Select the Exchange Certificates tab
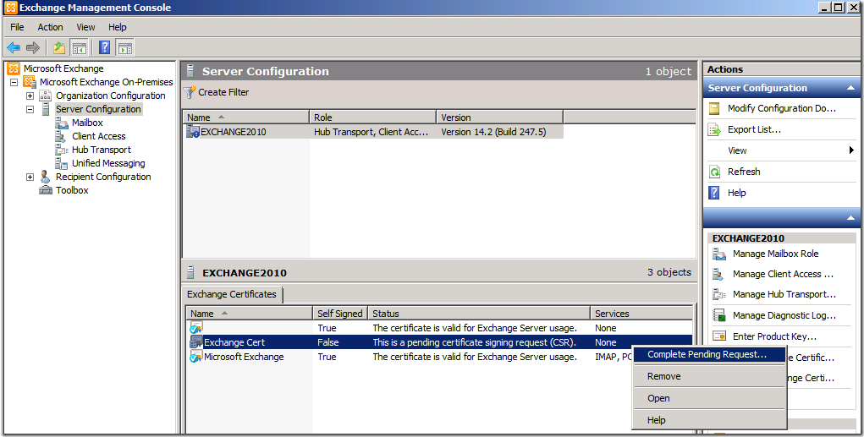This screenshot has height=437, width=864. click(x=232, y=294)
